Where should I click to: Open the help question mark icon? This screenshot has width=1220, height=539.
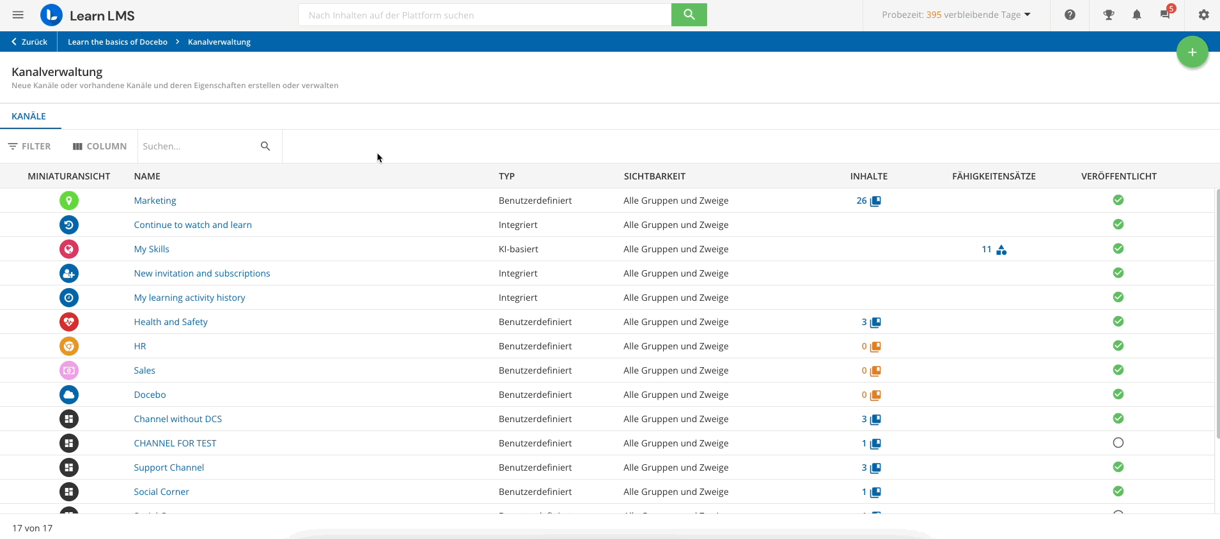[x=1070, y=15]
